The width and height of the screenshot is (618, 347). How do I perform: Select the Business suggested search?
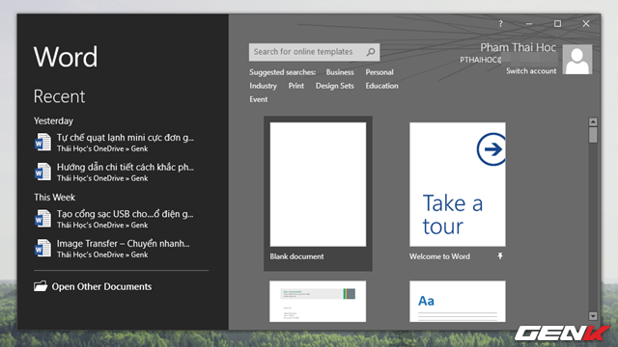pos(340,72)
